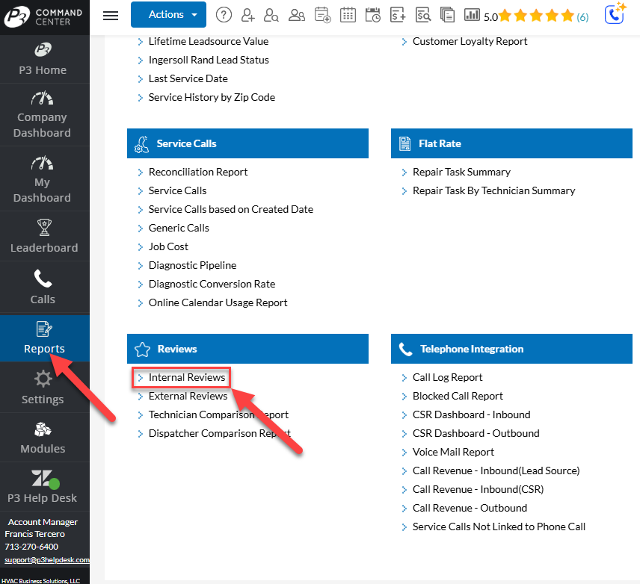Click the search invoice icon
The width and height of the screenshot is (640, 584).
(423, 15)
